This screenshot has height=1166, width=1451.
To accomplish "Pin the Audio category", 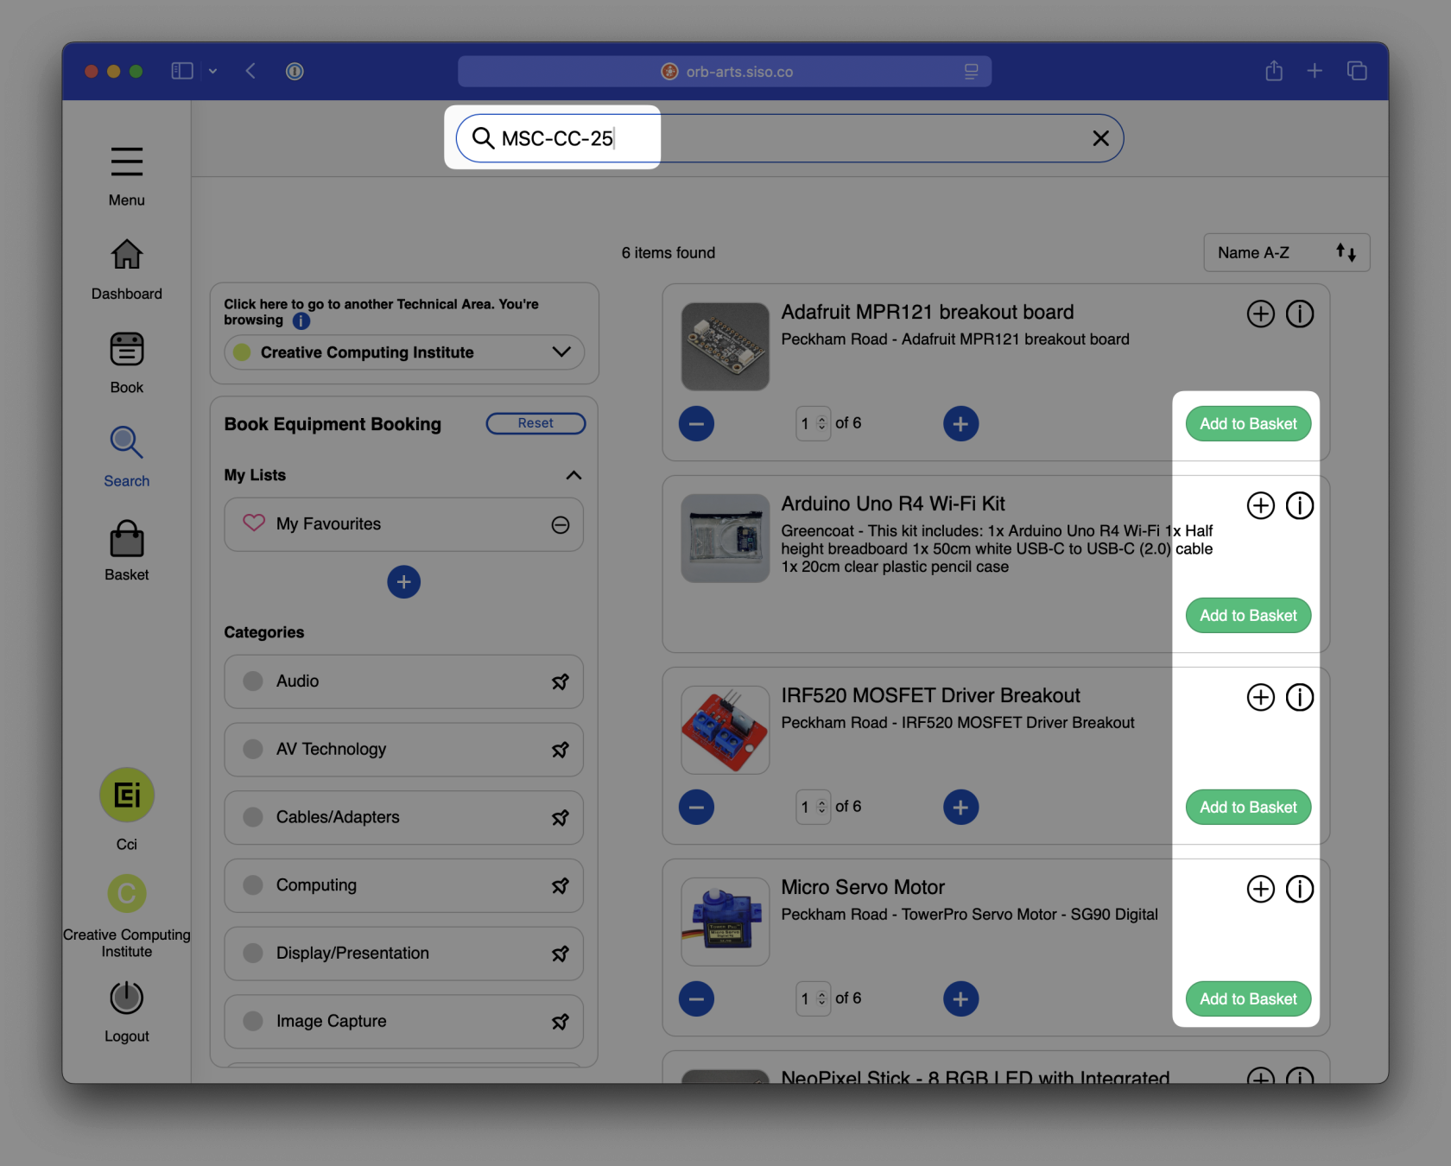I will tap(561, 681).
